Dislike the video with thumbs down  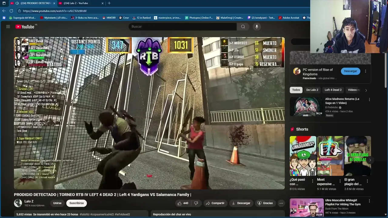click(196, 203)
